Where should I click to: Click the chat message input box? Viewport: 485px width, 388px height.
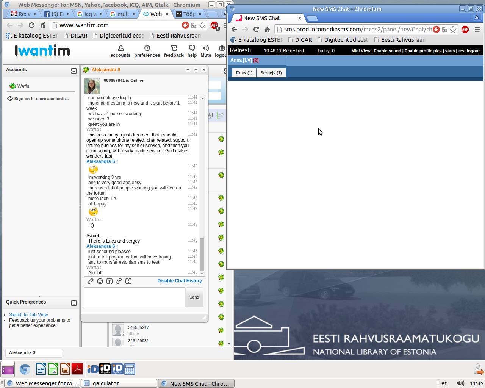135,297
